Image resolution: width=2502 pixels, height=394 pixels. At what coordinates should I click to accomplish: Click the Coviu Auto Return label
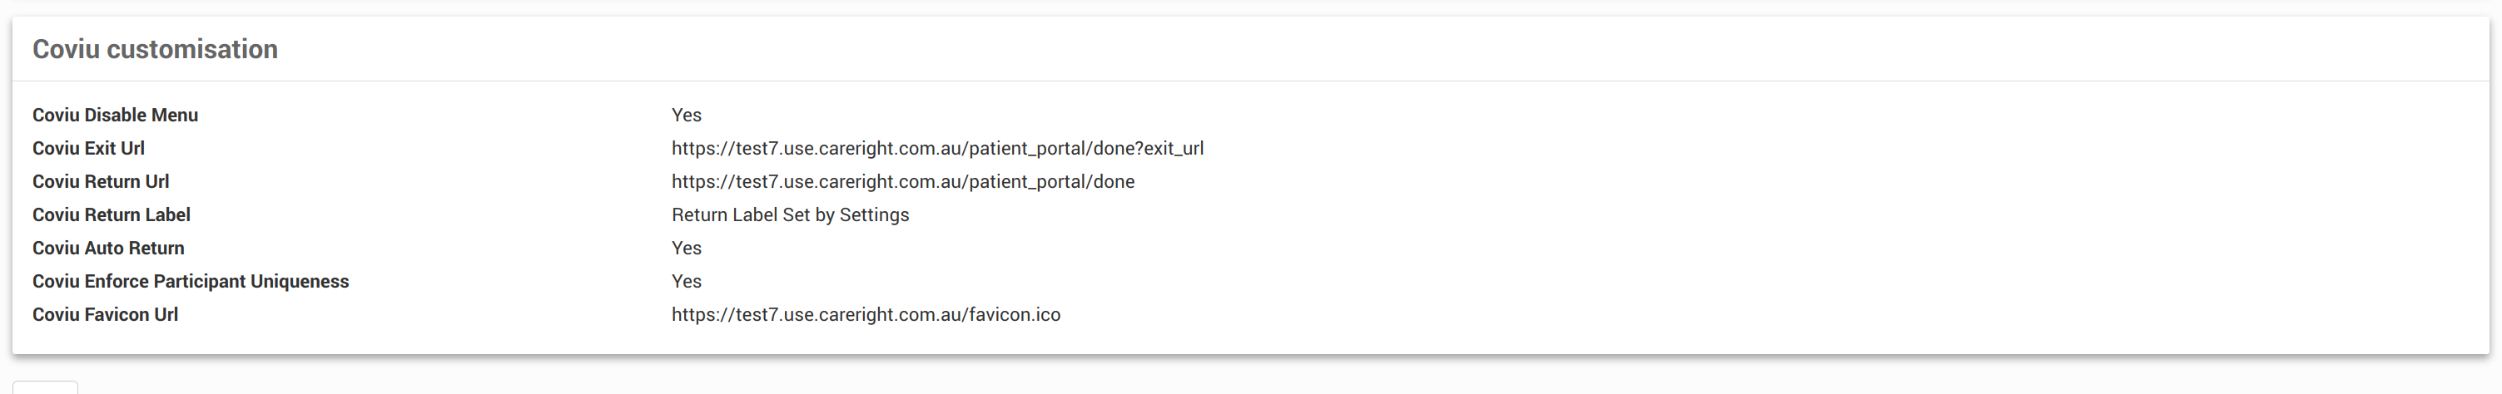[x=108, y=249]
